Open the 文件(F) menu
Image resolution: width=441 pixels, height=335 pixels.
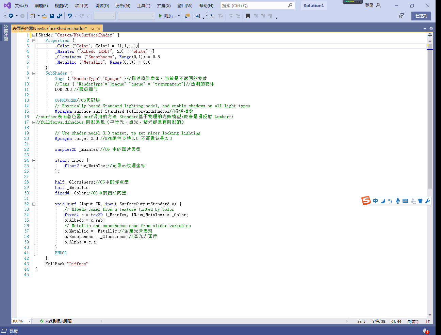point(21,5)
